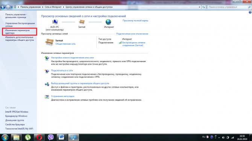Click the refresh button next to address bar
Image resolution: width=252 pixels, height=141 pixels.
click(x=204, y=7)
